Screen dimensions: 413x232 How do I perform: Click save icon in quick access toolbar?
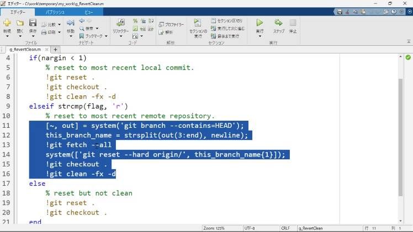click(340, 12)
